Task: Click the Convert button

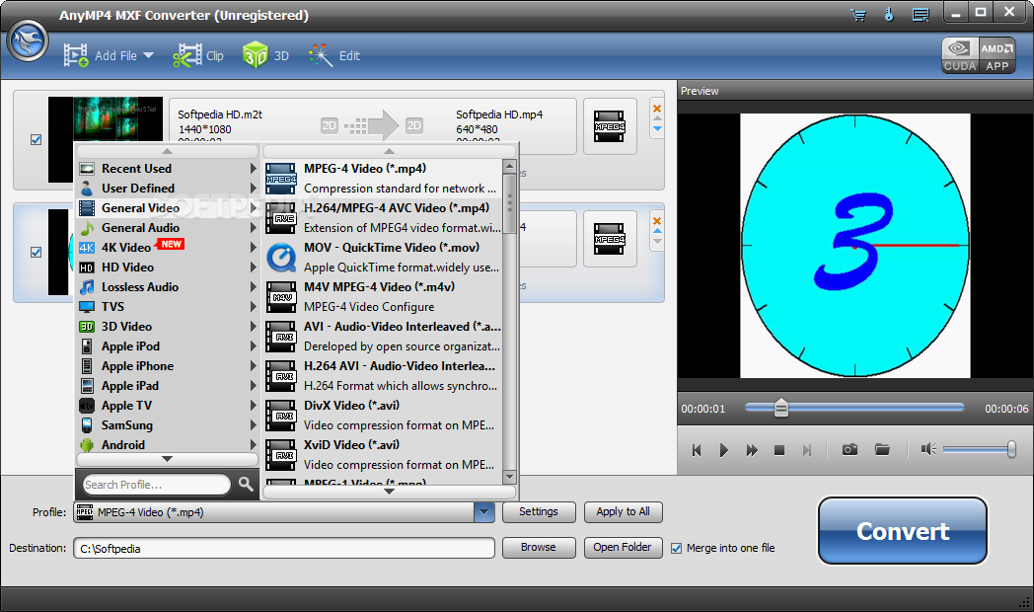Action: (902, 531)
